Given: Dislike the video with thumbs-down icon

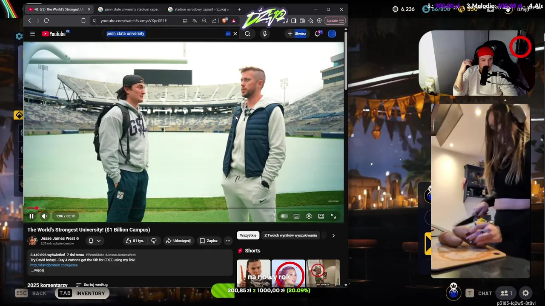Looking at the screenshot, I should (x=154, y=241).
